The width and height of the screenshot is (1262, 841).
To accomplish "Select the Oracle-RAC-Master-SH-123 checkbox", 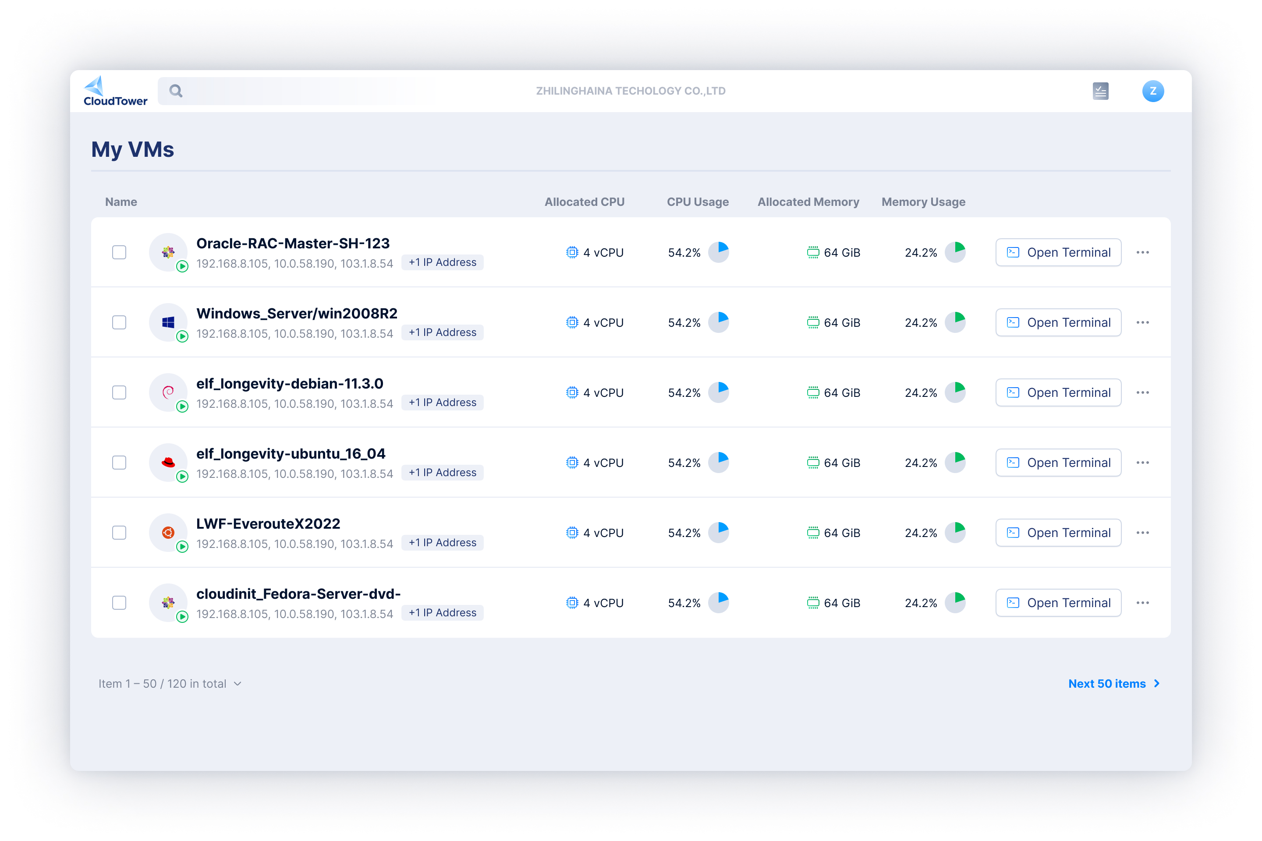I will [119, 252].
